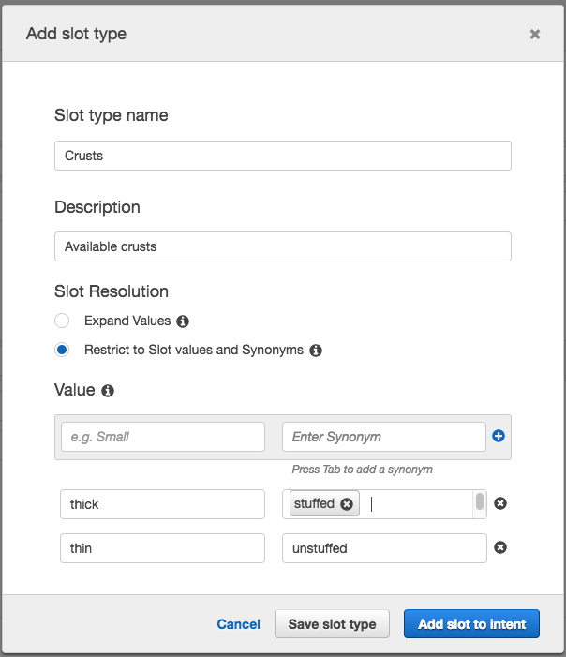Delete the 'thick' value row
The width and height of the screenshot is (566, 657).
pos(500,504)
